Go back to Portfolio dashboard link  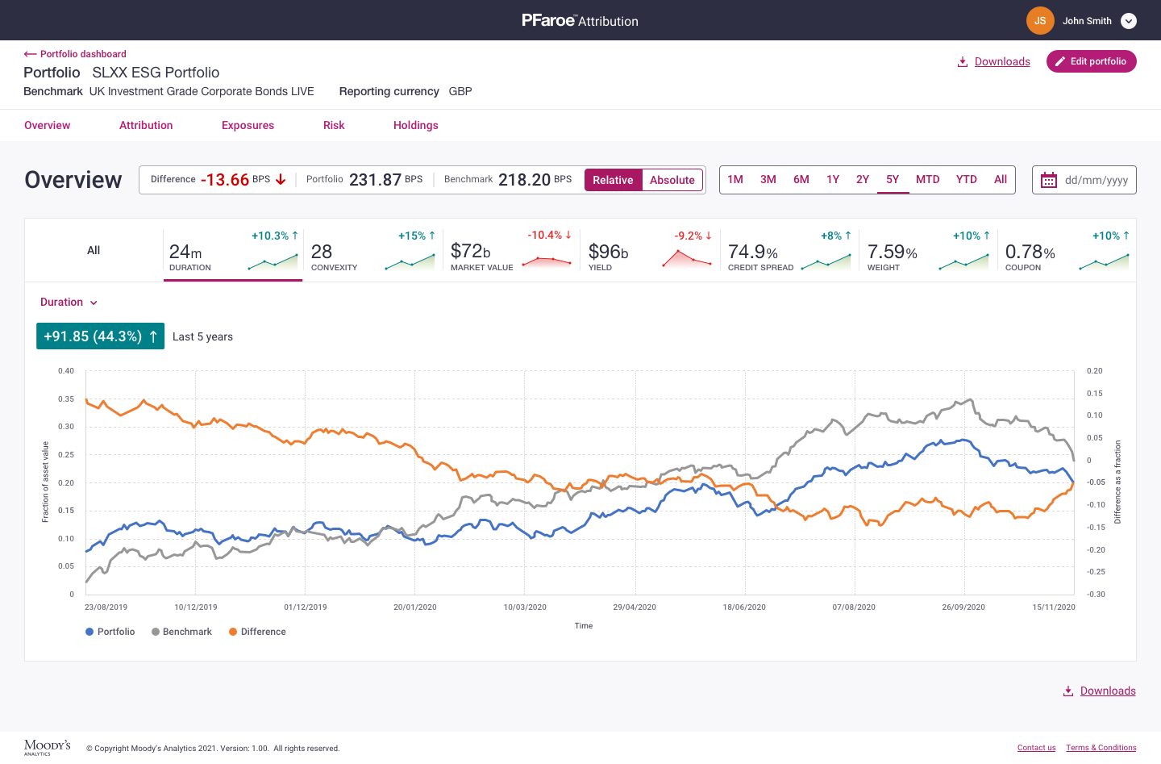coord(83,54)
